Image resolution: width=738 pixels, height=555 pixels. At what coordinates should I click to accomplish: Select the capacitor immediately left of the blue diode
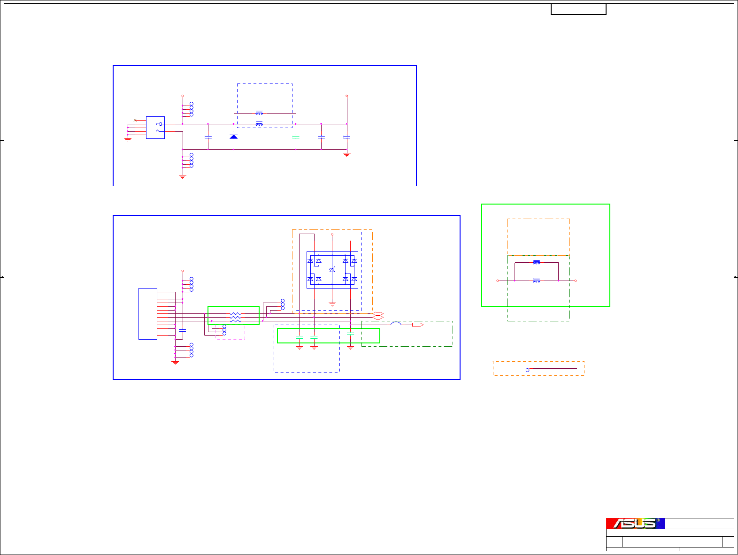click(208, 137)
